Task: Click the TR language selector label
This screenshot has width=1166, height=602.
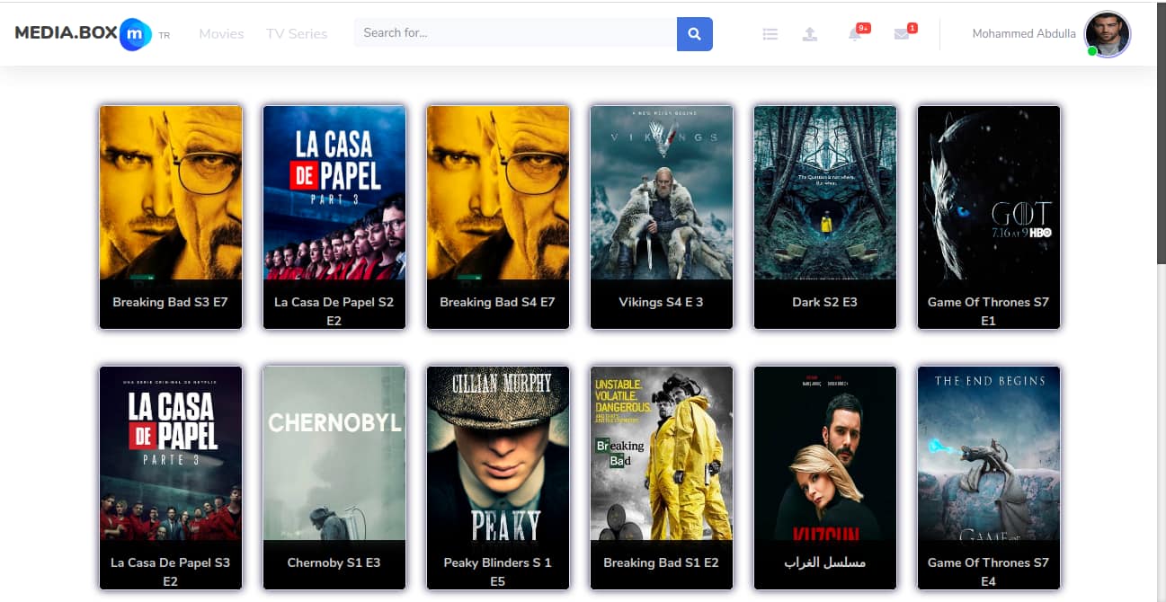Action: pyautogui.click(x=165, y=36)
